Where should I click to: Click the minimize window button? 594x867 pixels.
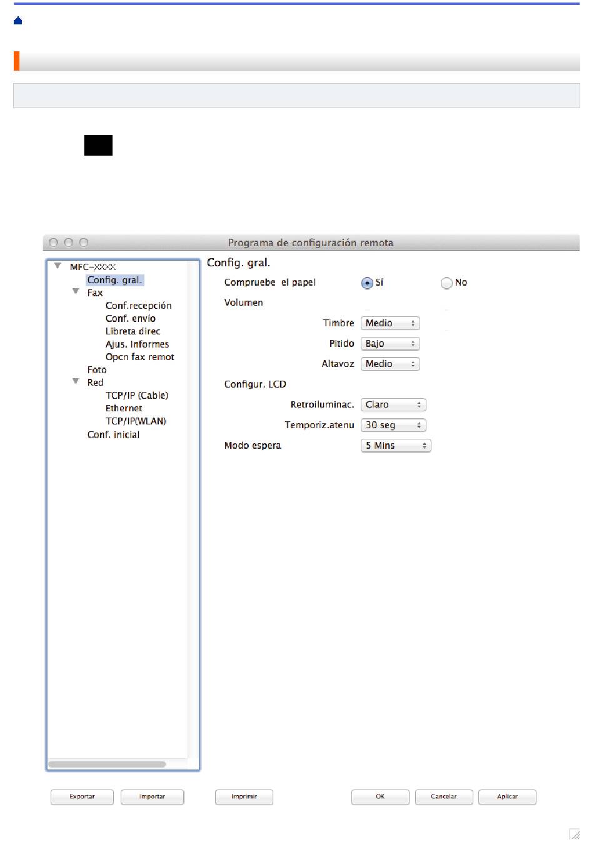69,243
